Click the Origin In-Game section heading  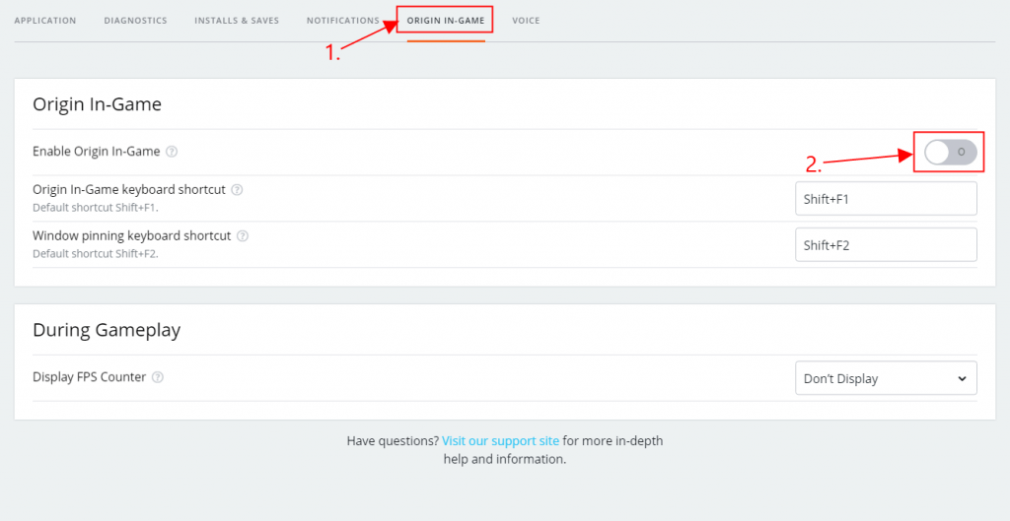98,104
